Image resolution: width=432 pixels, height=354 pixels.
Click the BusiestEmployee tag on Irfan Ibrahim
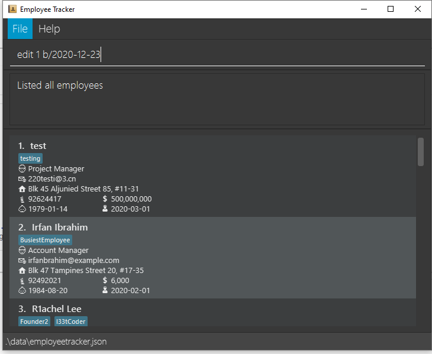click(x=45, y=240)
